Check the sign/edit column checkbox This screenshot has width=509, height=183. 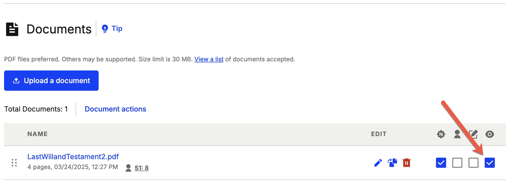click(474, 163)
